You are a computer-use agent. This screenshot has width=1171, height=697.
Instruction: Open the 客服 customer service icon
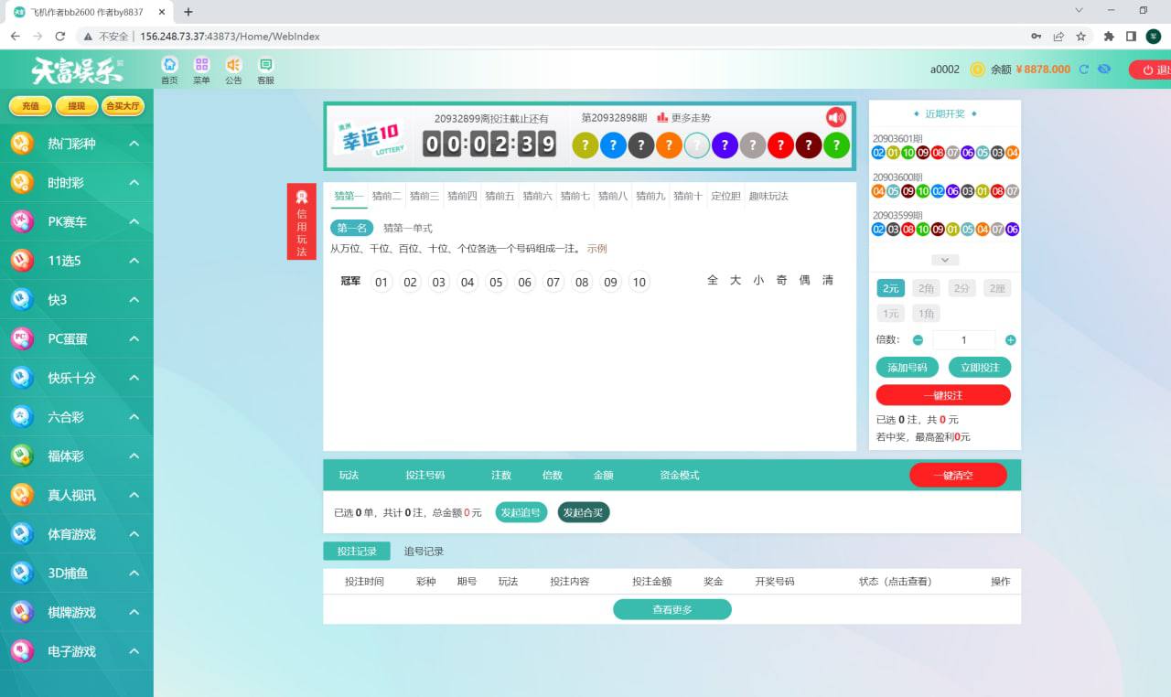(265, 69)
